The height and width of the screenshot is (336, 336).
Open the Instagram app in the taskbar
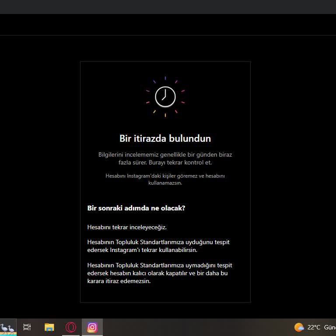92,327
